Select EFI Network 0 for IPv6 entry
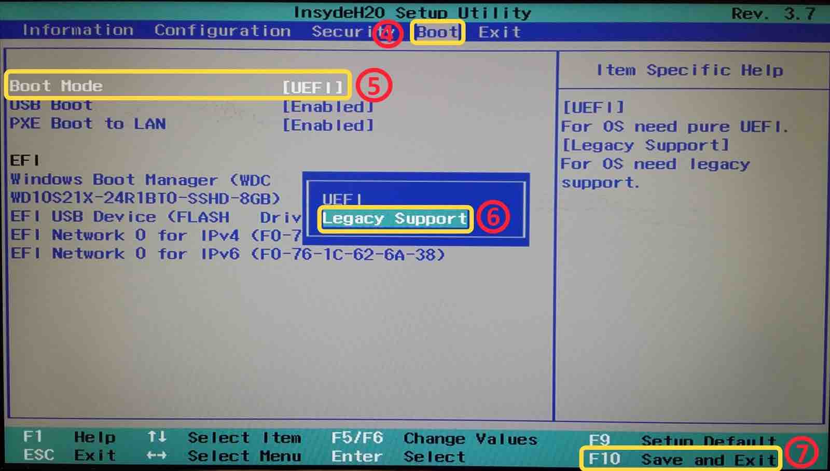Image resolution: width=830 pixels, height=471 pixels. pos(228,254)
